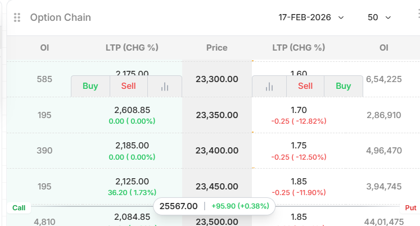This screenshot has width=420, height=226.
Task: Click the left OI column header
Action: (45, 48)
